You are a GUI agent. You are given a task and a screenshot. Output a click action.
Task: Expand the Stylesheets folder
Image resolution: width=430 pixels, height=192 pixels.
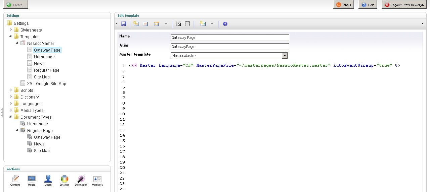click(11, 30)
